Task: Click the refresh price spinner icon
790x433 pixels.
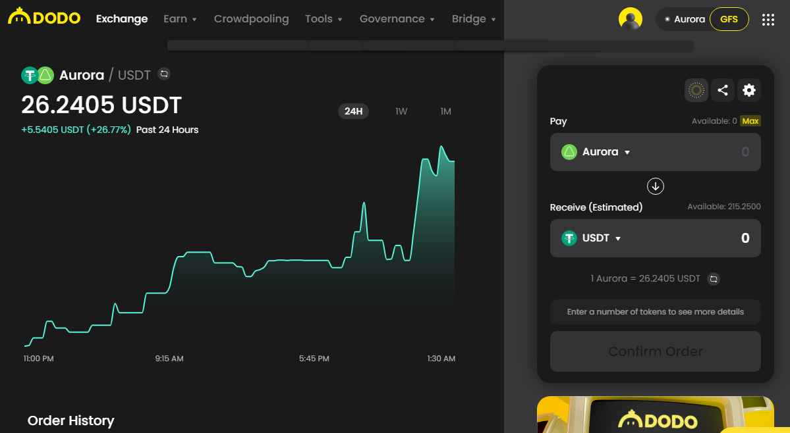Action: (696, 90)
